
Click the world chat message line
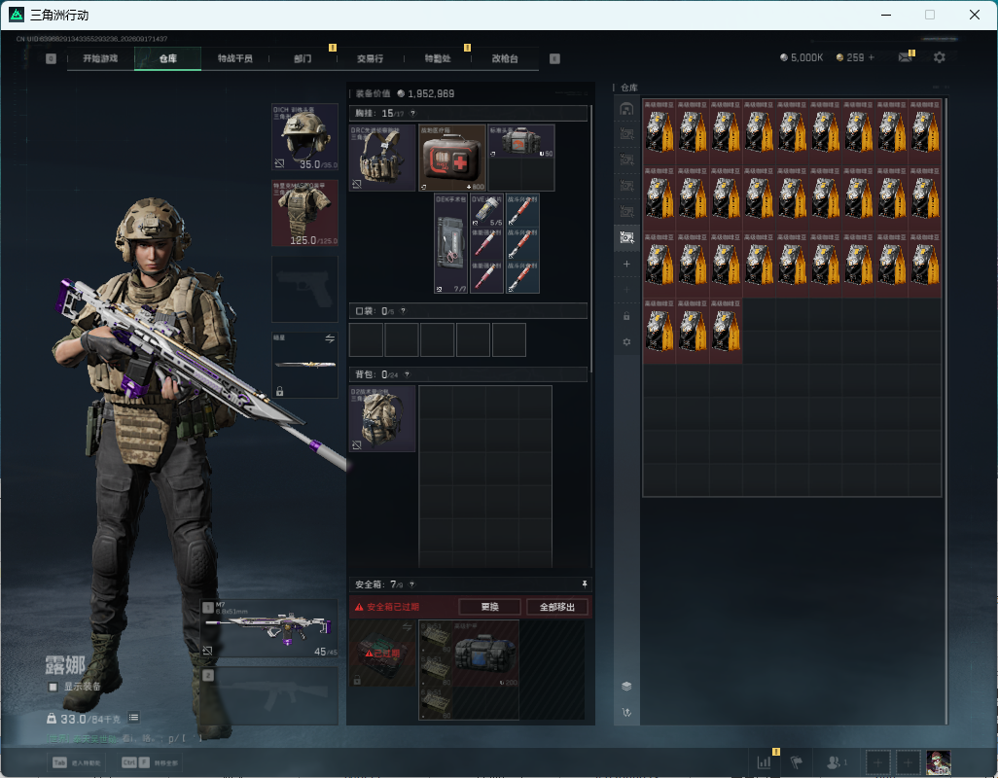coord(125,738)
